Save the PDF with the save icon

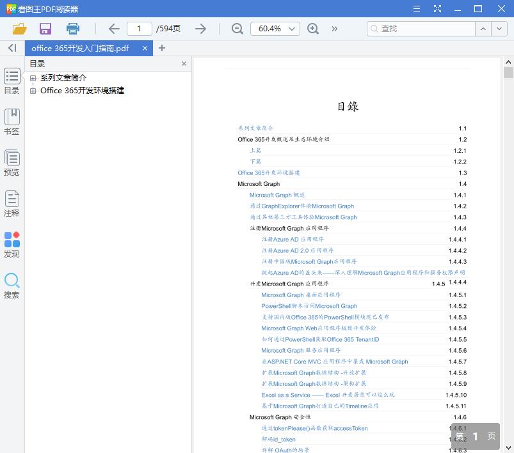point(45,29)
